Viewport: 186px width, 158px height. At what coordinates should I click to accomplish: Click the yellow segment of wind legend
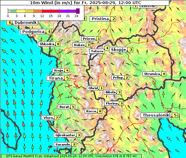[x=21, y=11]
